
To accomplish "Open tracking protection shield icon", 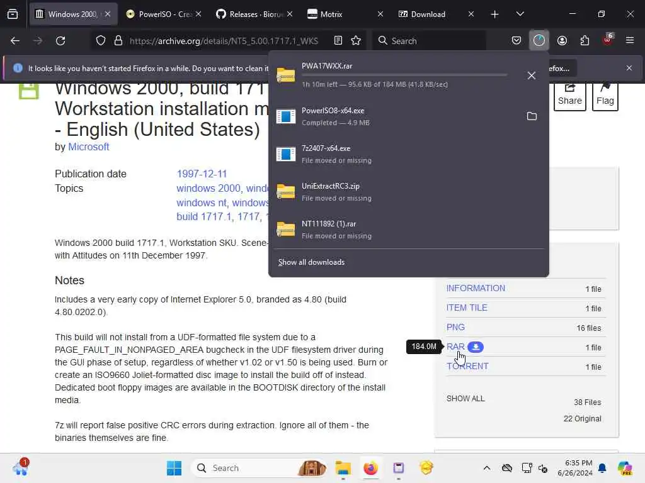I will pos(101,41).
